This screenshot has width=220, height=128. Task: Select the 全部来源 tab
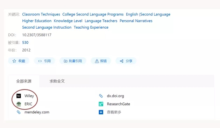click(x=24, y=81)
